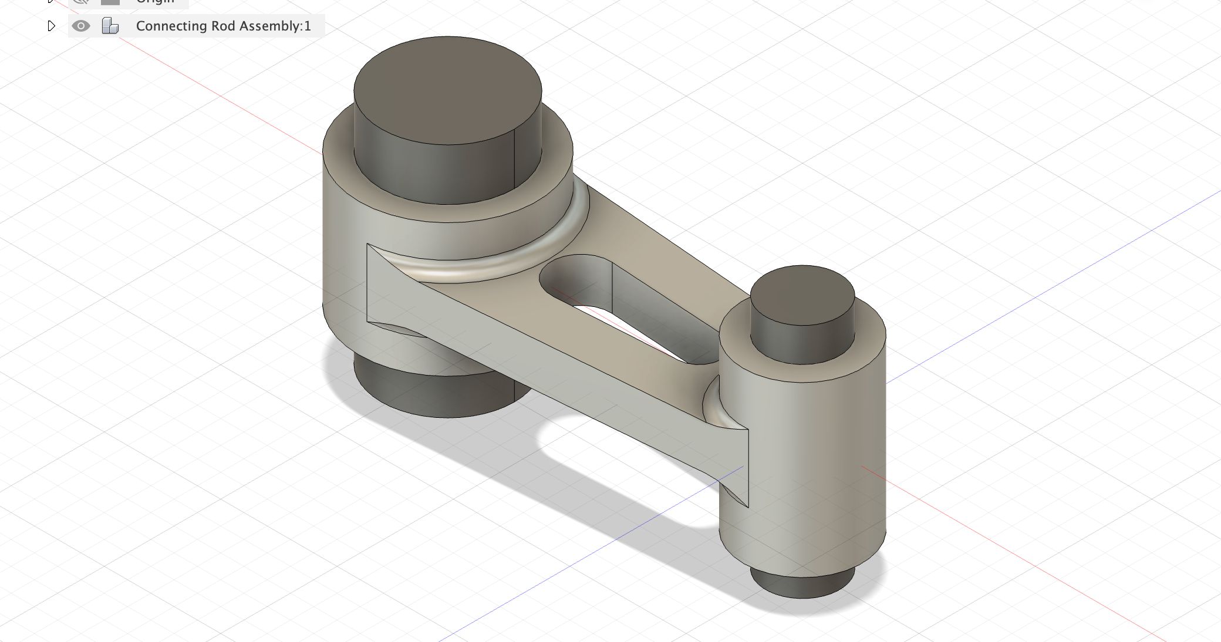Image resolution: width=1221 pixels, height=642 pixels.
Task: Select the Origin item label in browser
Action: [155, 2]
